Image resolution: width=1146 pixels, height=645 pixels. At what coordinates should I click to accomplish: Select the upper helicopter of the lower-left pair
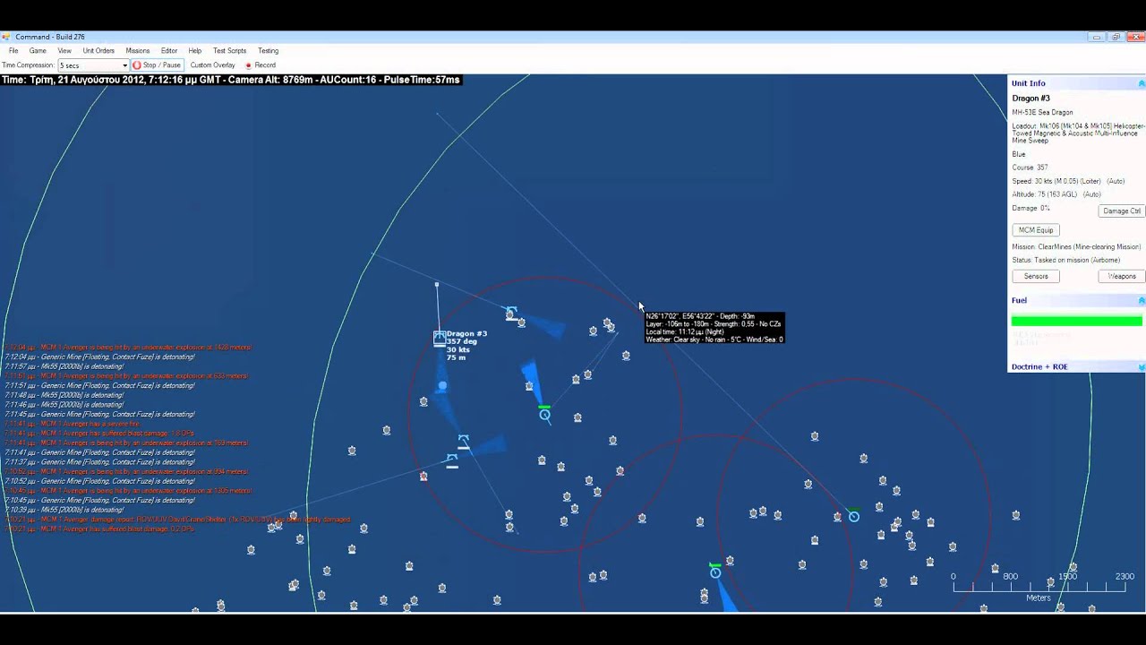pos(463,441)
